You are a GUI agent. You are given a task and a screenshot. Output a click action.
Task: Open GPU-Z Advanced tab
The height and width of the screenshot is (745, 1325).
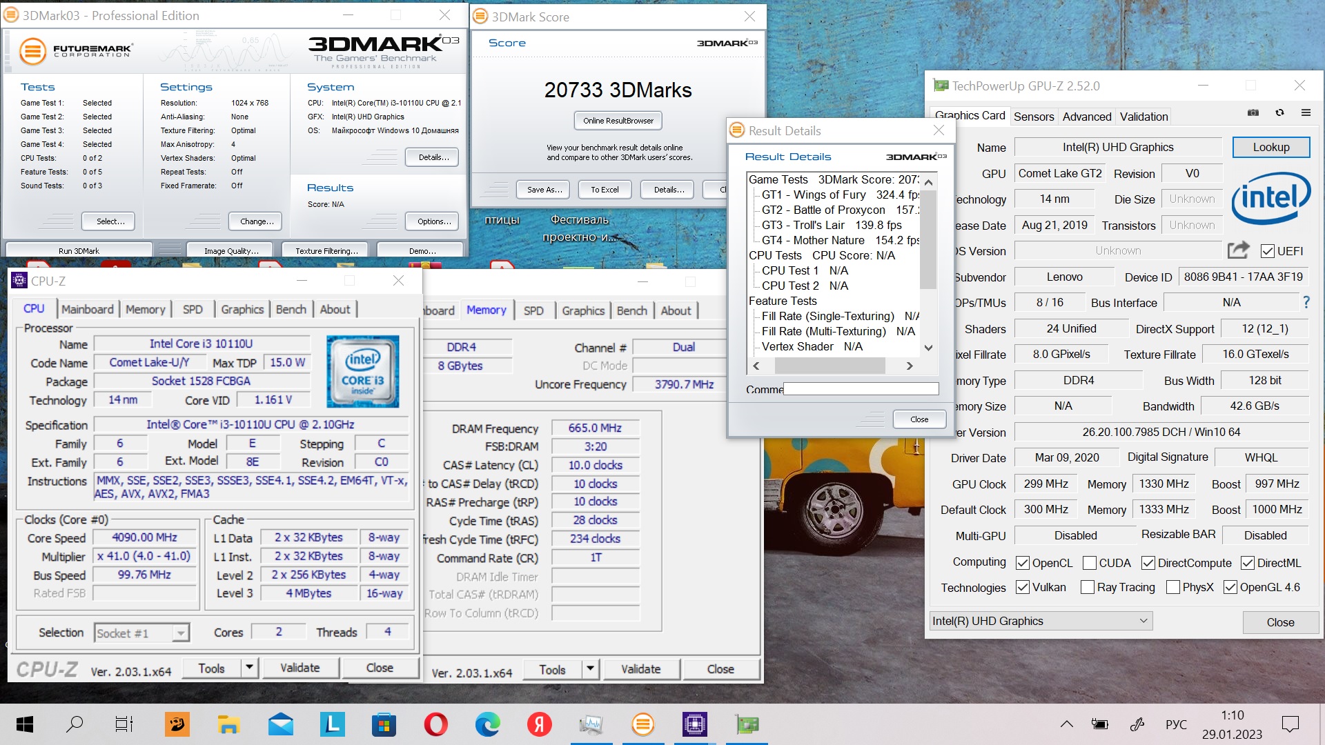point(1086,117)
